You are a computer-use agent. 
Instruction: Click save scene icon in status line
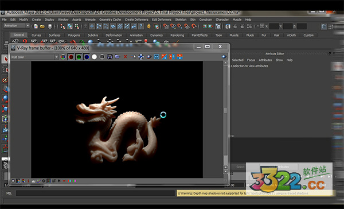(x=50, y=26)
